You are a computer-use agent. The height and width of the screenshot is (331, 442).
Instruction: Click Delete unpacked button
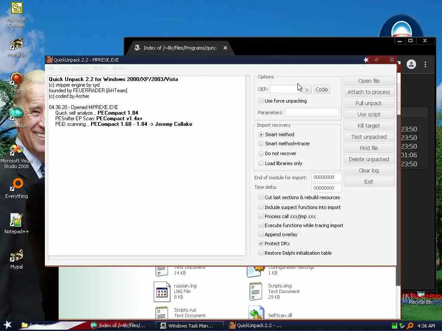coord(369,159)
